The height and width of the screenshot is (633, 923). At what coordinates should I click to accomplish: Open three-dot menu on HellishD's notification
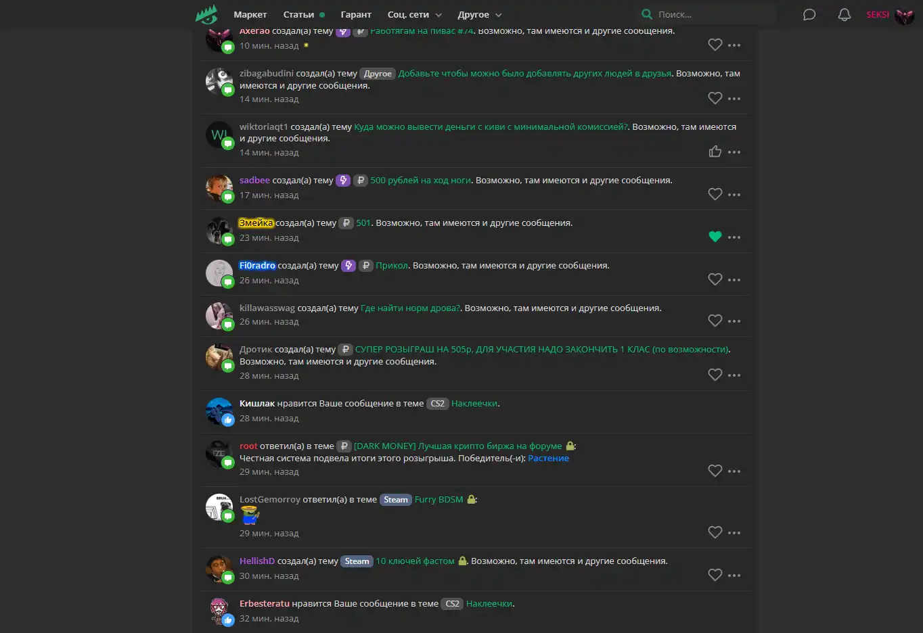734,576
